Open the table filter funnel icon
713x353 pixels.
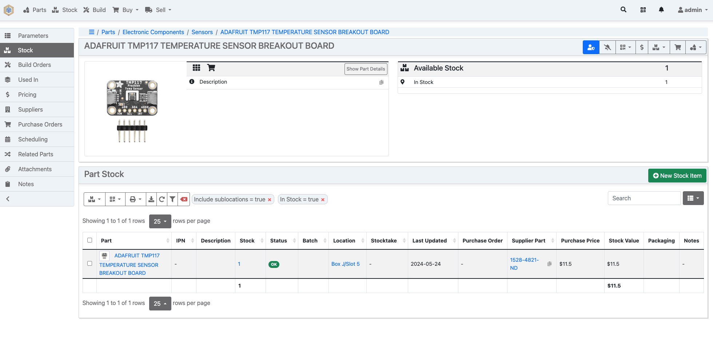pos(172,199)
